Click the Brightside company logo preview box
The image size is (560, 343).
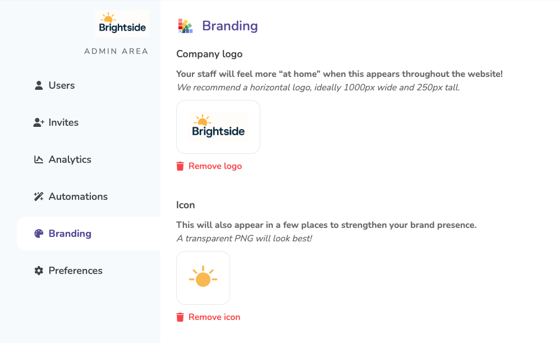coord(218,127)
